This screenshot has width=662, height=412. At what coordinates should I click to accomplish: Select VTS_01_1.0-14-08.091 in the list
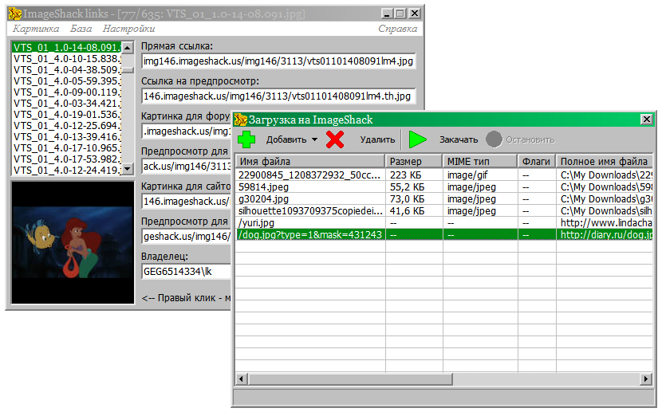point(67,47)
